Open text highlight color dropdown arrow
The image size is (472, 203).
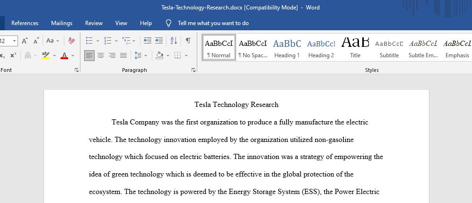tap(54, 55)
